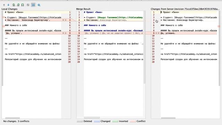Click Changes from Server revision title
Viewport: 222px width, 125px height.
[185, 9]
